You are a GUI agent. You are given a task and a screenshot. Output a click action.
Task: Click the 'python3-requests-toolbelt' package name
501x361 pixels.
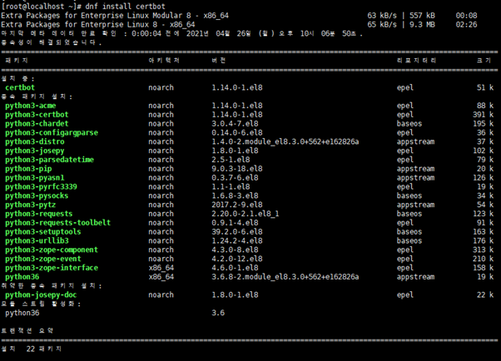[57, 223]
